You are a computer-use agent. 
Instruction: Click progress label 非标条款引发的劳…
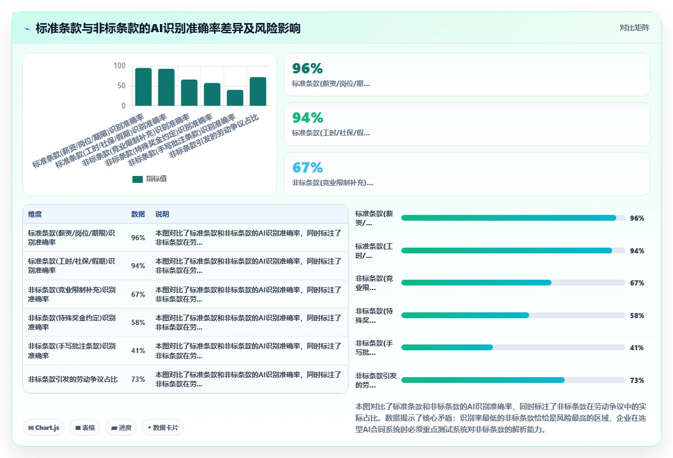pyautogui.click(x=376, y=380)
